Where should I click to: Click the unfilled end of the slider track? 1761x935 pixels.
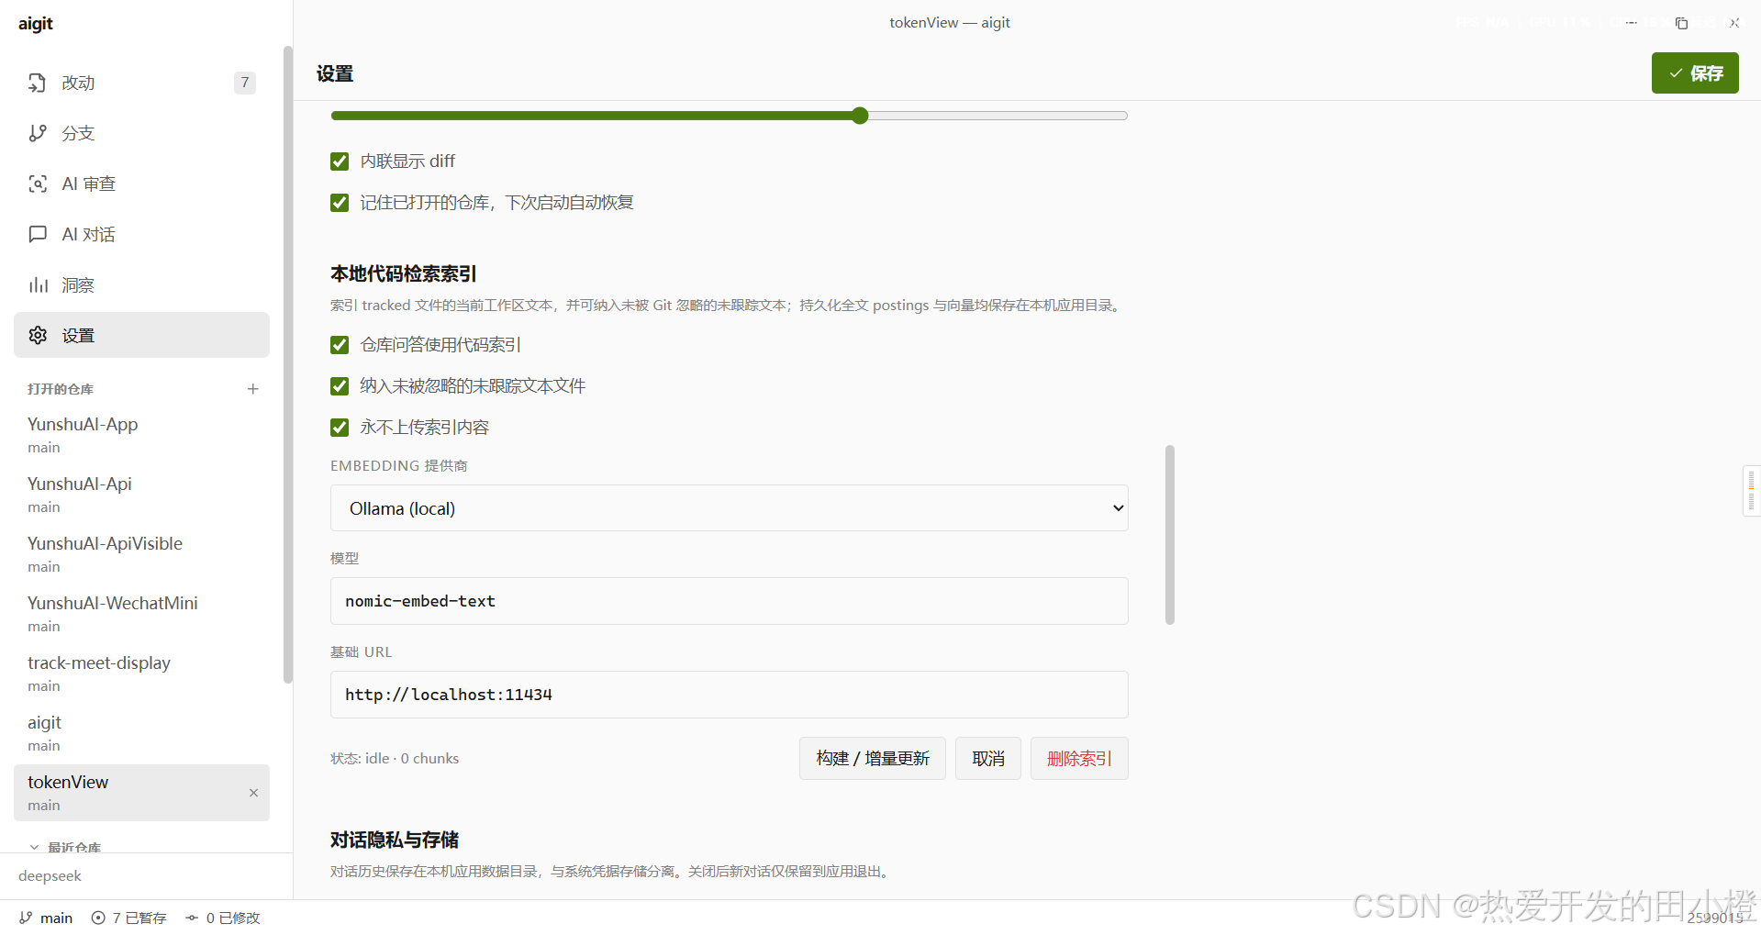(998, 116)
